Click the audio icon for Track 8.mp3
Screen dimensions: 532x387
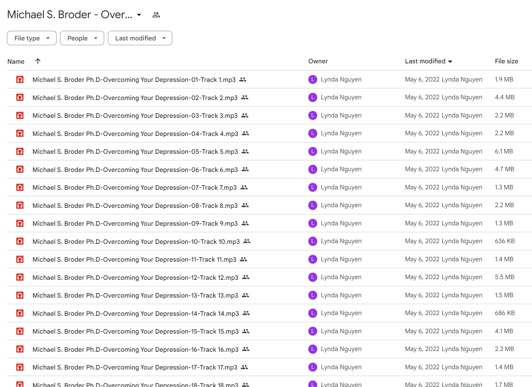coord(20,205)
